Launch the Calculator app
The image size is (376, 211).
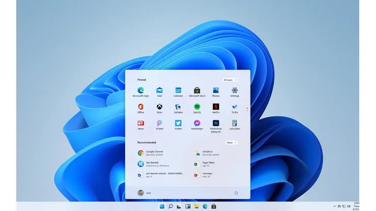click(x=235, y=125)
